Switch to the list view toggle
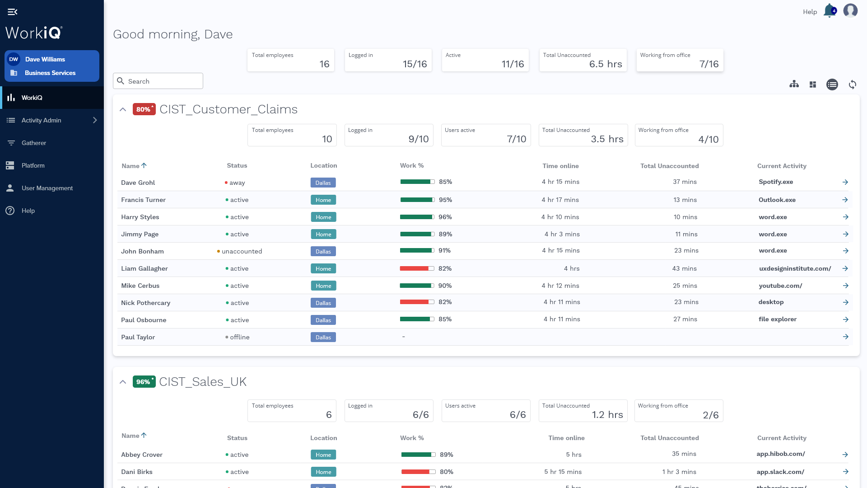867x488 pixels. click(x=833, y=84)
